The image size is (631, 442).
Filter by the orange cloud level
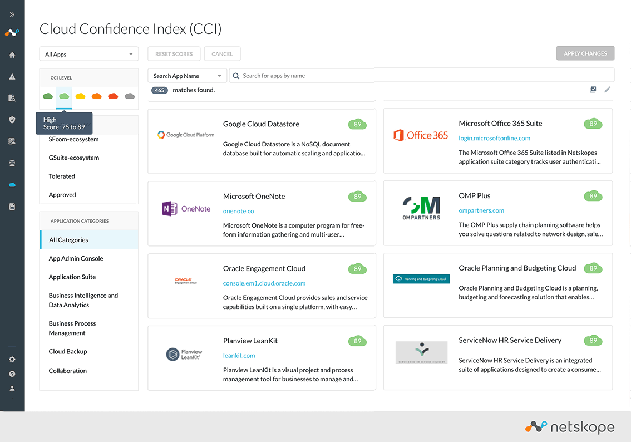[97, 96]
